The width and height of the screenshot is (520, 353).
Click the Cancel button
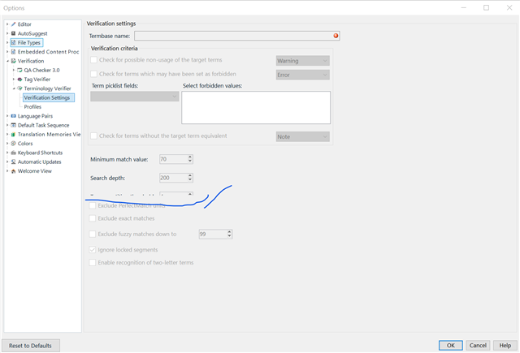pos(478,346)
